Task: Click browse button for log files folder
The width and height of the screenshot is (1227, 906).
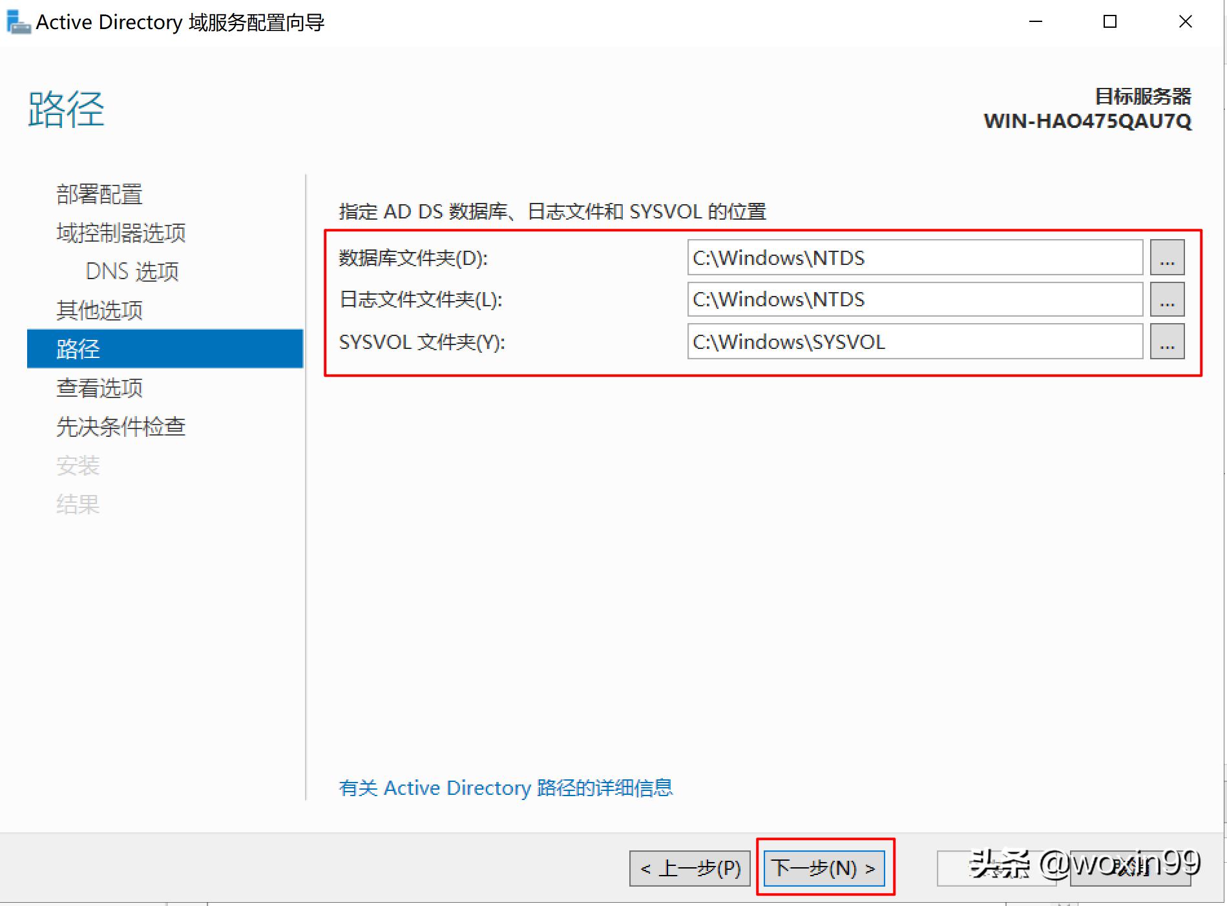Action: point(1167,299)
